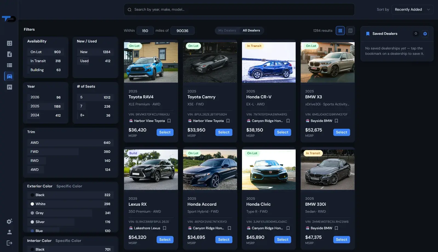Image resolution: width=438 pixels, height=252 pixels.
Task: Toggle the On Lot availability filter
Action: point(45,52)
